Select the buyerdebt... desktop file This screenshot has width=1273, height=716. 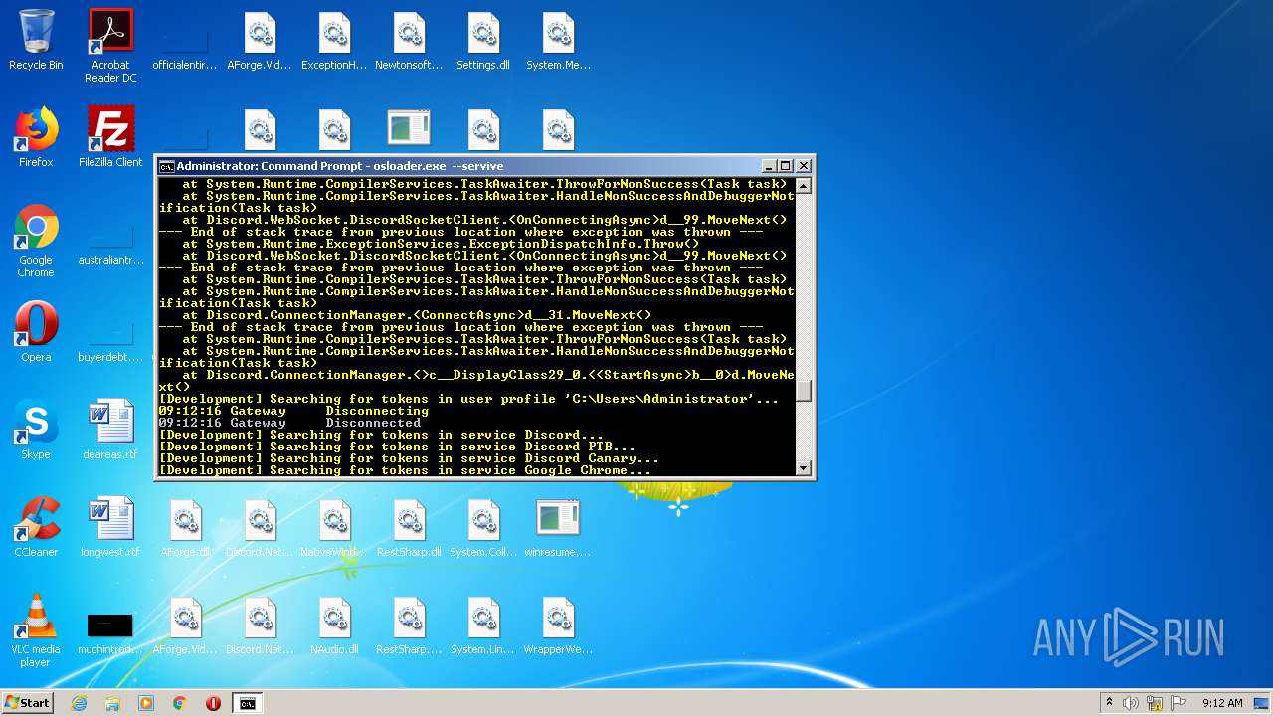point(110,338)
